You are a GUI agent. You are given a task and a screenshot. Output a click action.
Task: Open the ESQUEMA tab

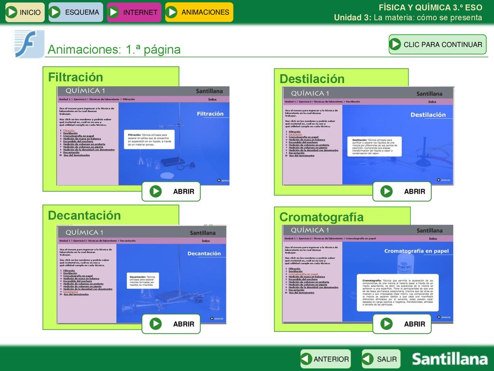(x=76, y=12)
